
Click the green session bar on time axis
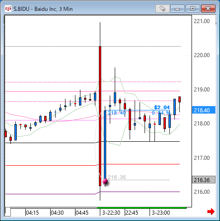[x=141, y=208]
